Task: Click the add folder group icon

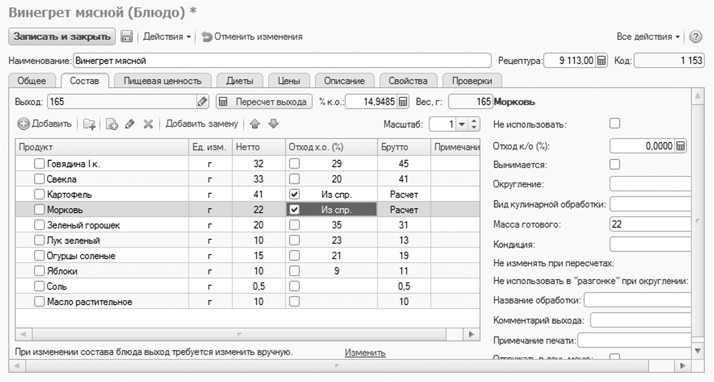Action: point(89,125)
